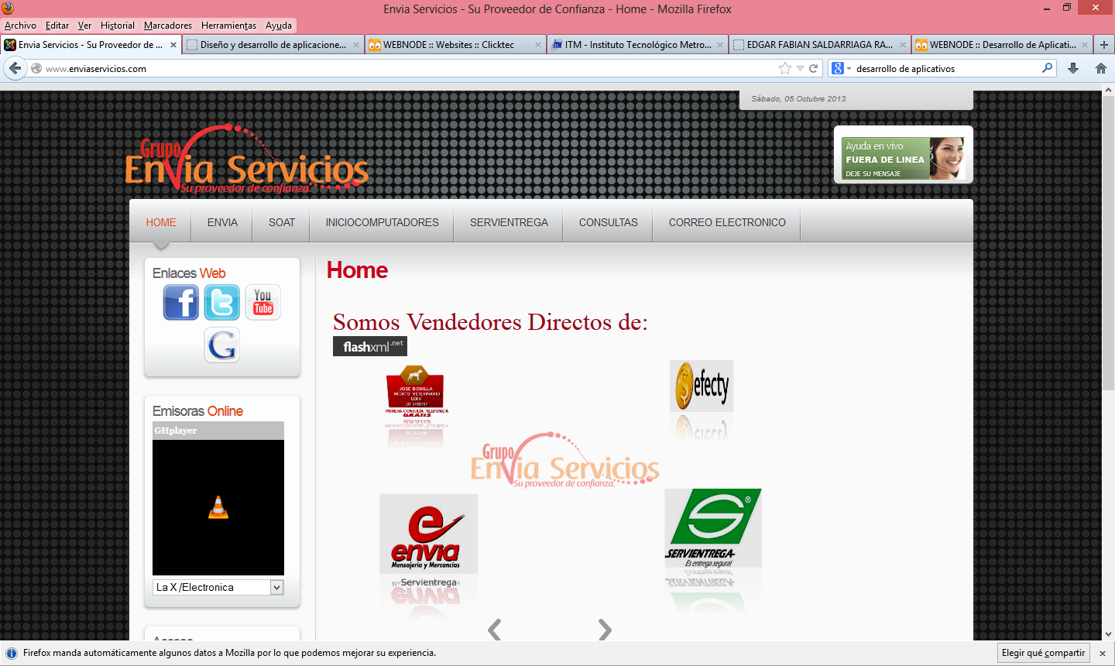Viewport: 1115px width, 666px height.
Task: Bookmark page with the star icon
Action: (785, 68)
